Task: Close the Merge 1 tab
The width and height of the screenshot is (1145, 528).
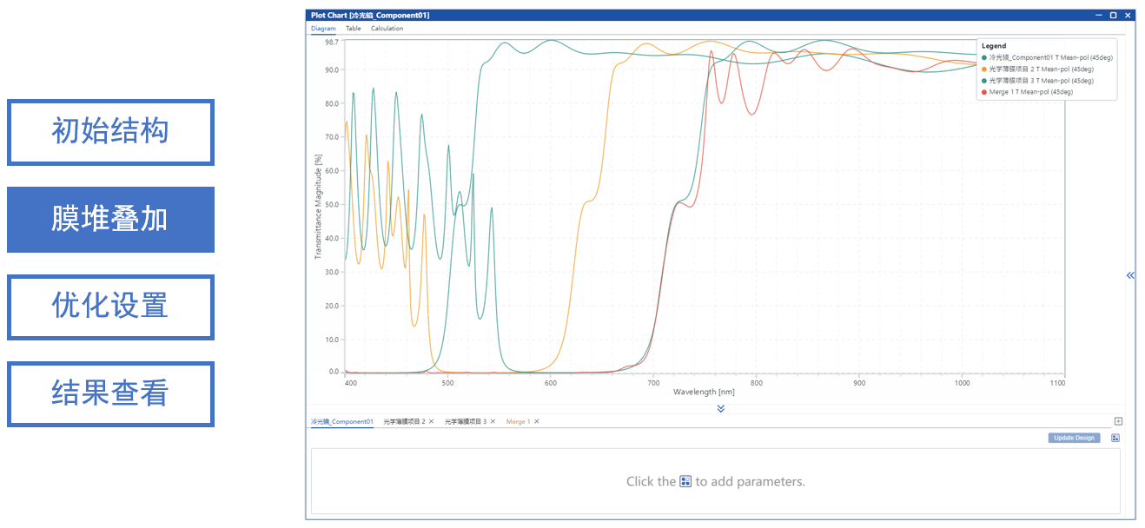Action: 537,421
